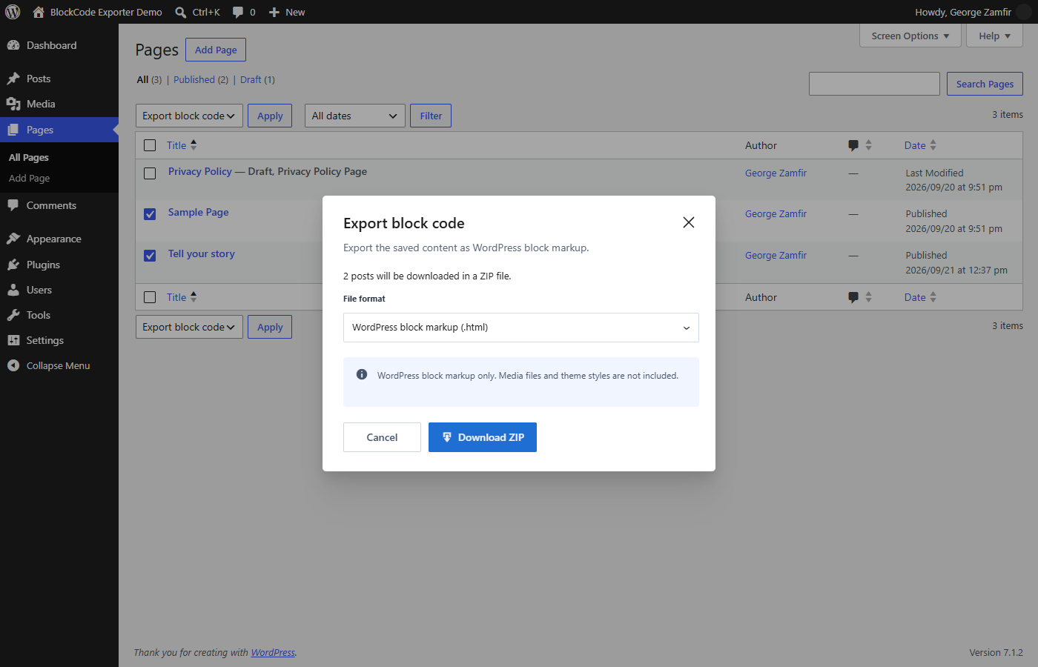Uncheck the Sample Page row checkbox

click(150, 214)
